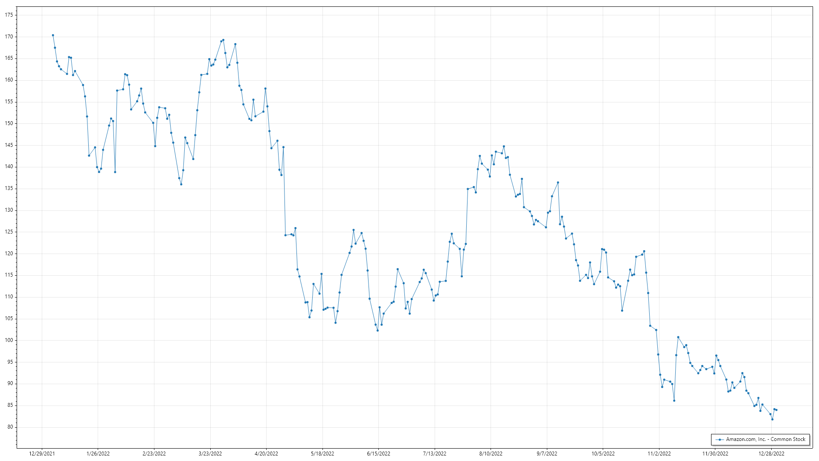
Task: Select the 3/23/2022 x-axis date label
Action: click(210, 454)
